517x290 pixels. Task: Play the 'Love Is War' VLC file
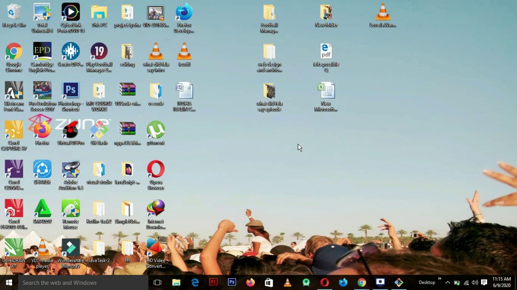click(x=382, y=16)
